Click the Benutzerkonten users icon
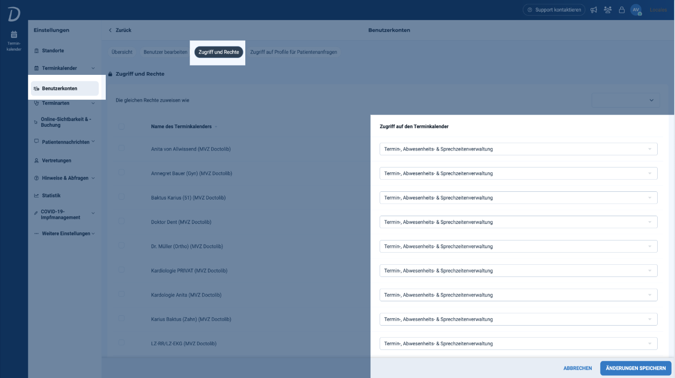 click(x=37, y=88)
